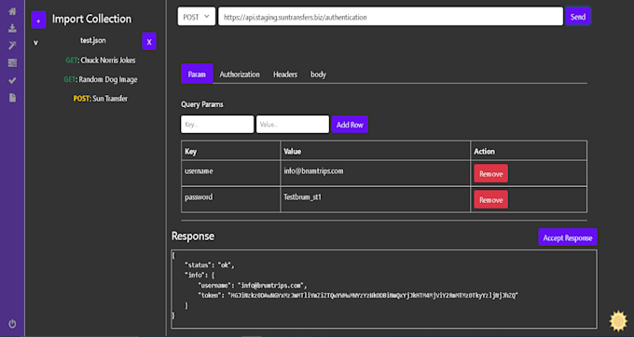This screenshot has height=337, width=634.
Task: Click the username key cell
Action: click(230, 173)
